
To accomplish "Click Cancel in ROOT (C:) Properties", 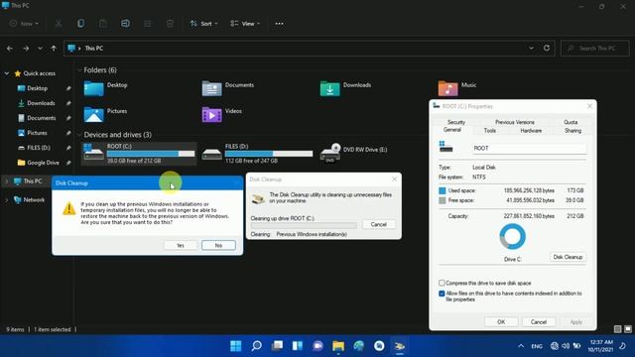I will tap(539, 321).
